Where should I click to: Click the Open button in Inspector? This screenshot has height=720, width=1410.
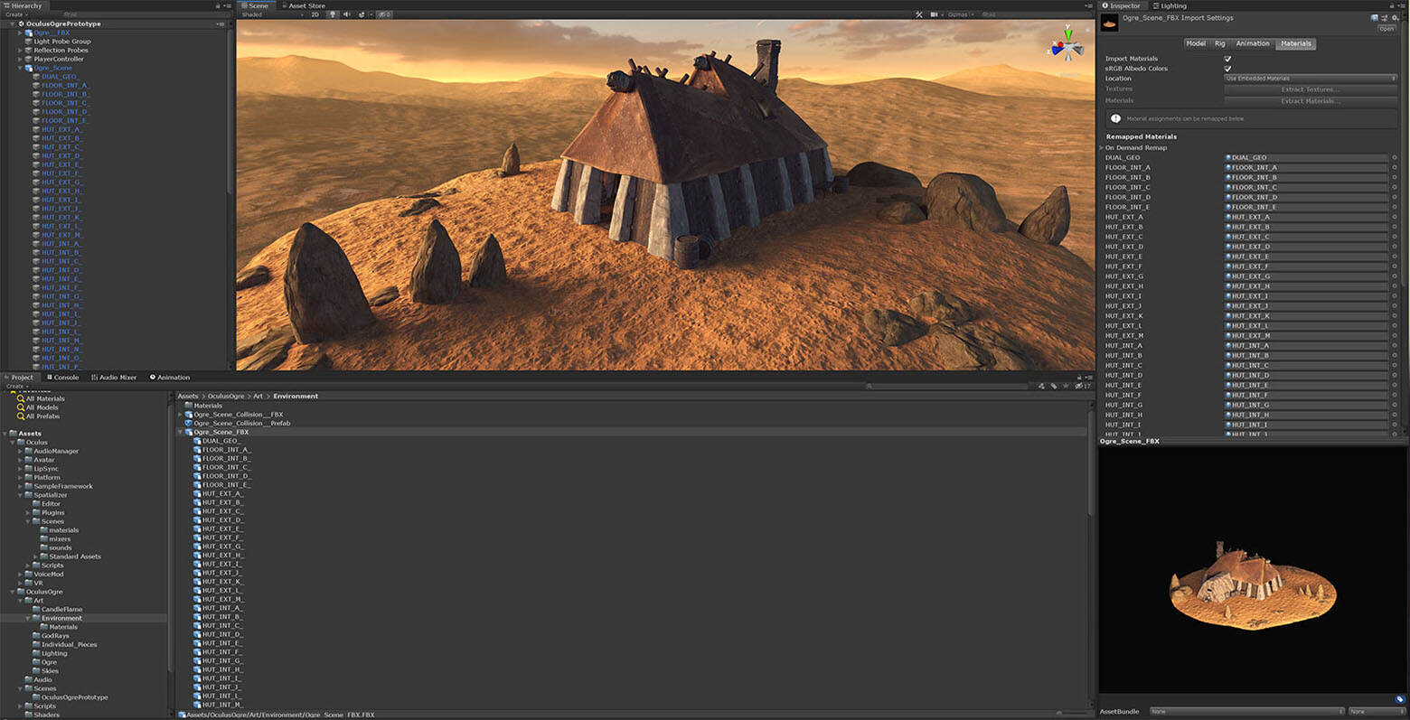tap(1386, 29)
